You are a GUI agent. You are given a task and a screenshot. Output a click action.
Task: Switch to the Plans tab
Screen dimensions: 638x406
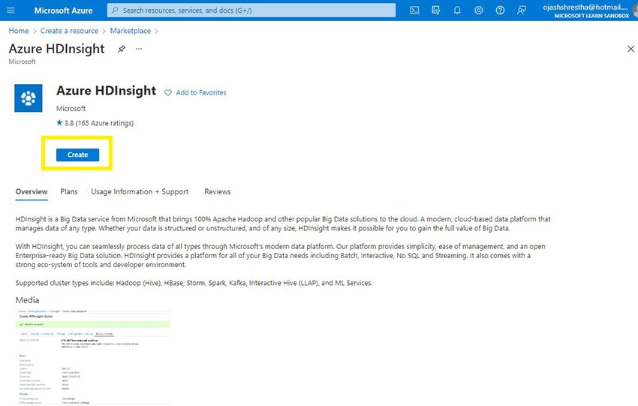69,191
